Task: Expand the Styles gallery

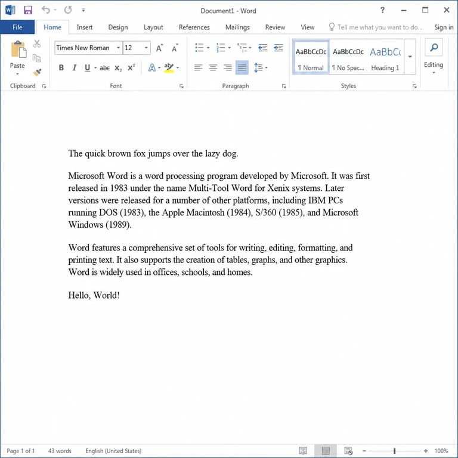Action: click(410, 57)
